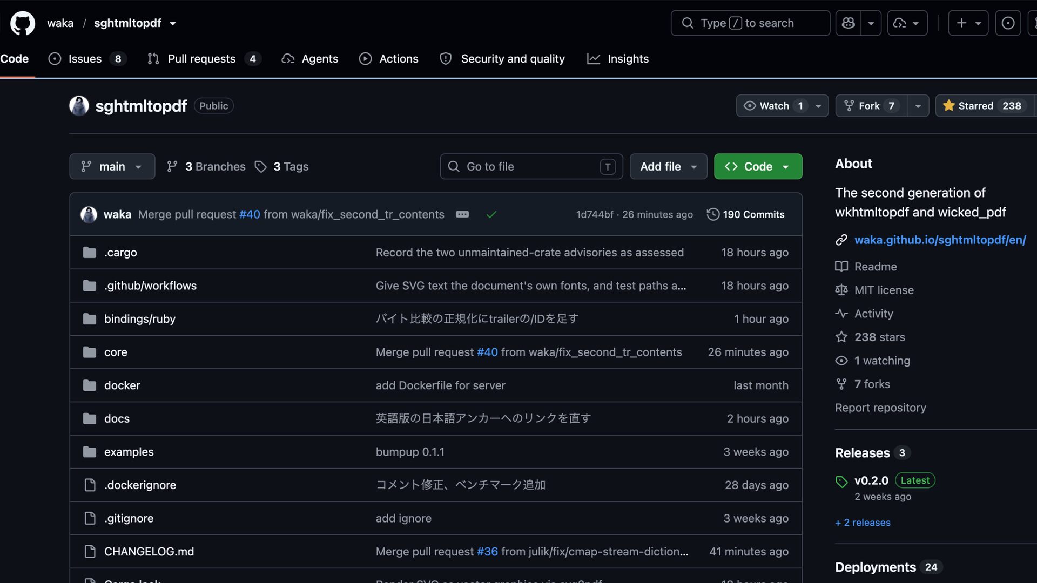Expand the main branch dropdown
1037x583 pixels.
[x=112, y=166]
